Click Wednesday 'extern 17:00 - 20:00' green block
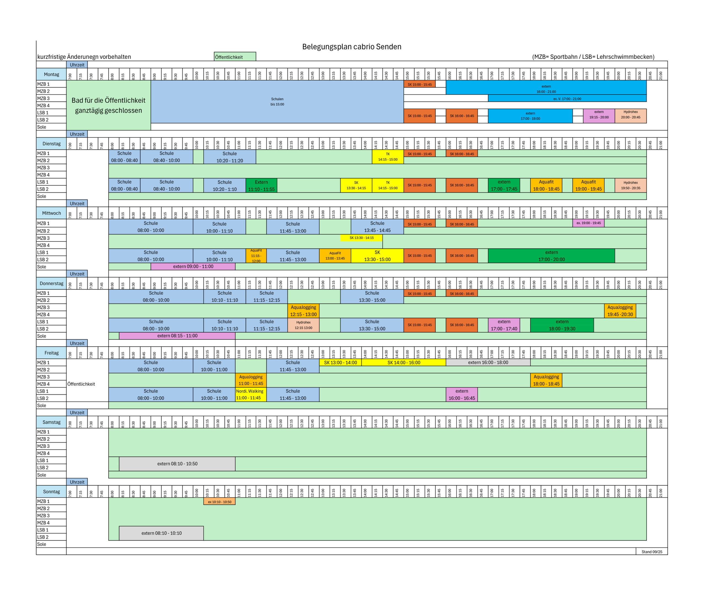This screenshot has width=705, height=597. pyautogui.click(x=551, y=256)
